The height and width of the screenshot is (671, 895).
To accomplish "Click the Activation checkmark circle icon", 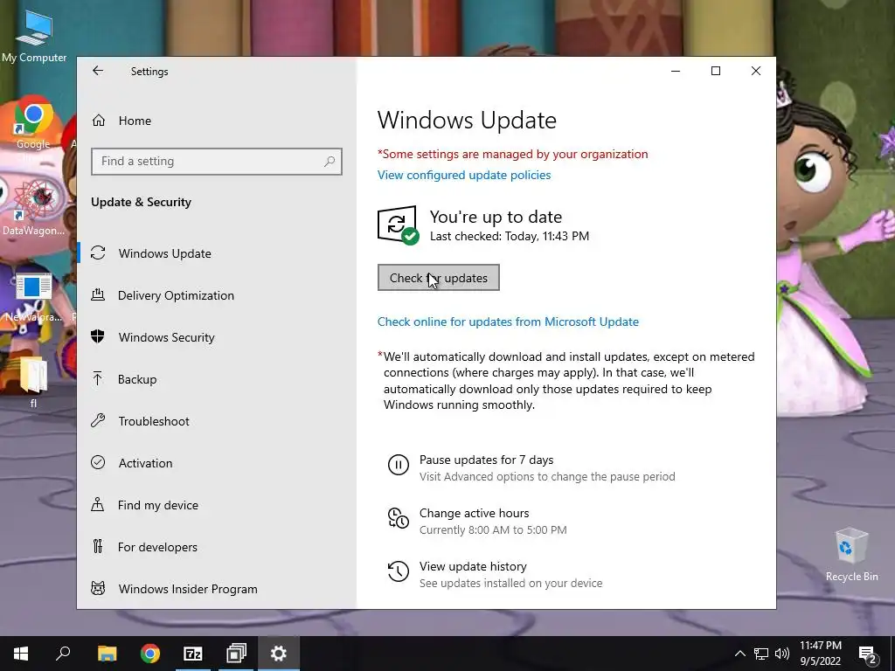I will pos(98,462).
